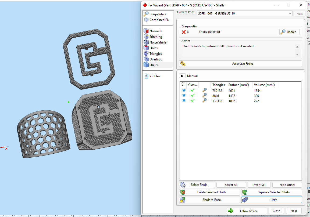The width and height of the screenshot is (310, 217).
Task: Run Automatic Fixing
Action: pos(240,64)
